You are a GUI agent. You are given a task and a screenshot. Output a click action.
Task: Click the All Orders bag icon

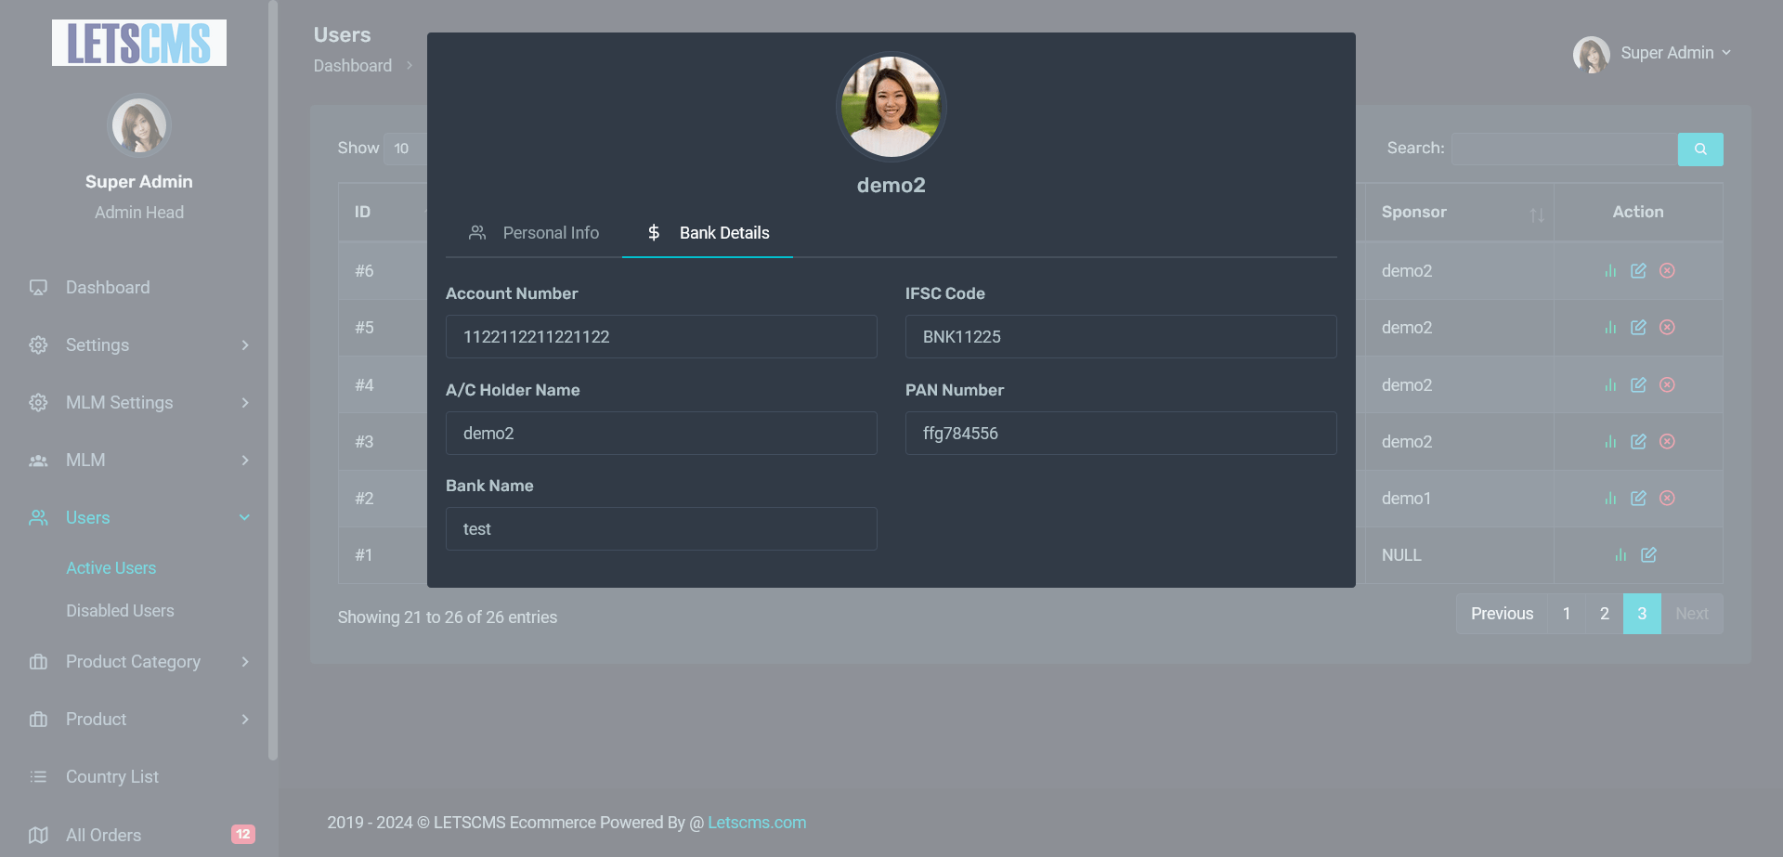(x=38, y=835)
